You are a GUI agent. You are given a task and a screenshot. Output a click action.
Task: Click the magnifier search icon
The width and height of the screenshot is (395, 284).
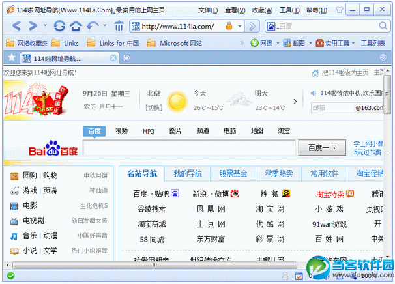[383, 26]
